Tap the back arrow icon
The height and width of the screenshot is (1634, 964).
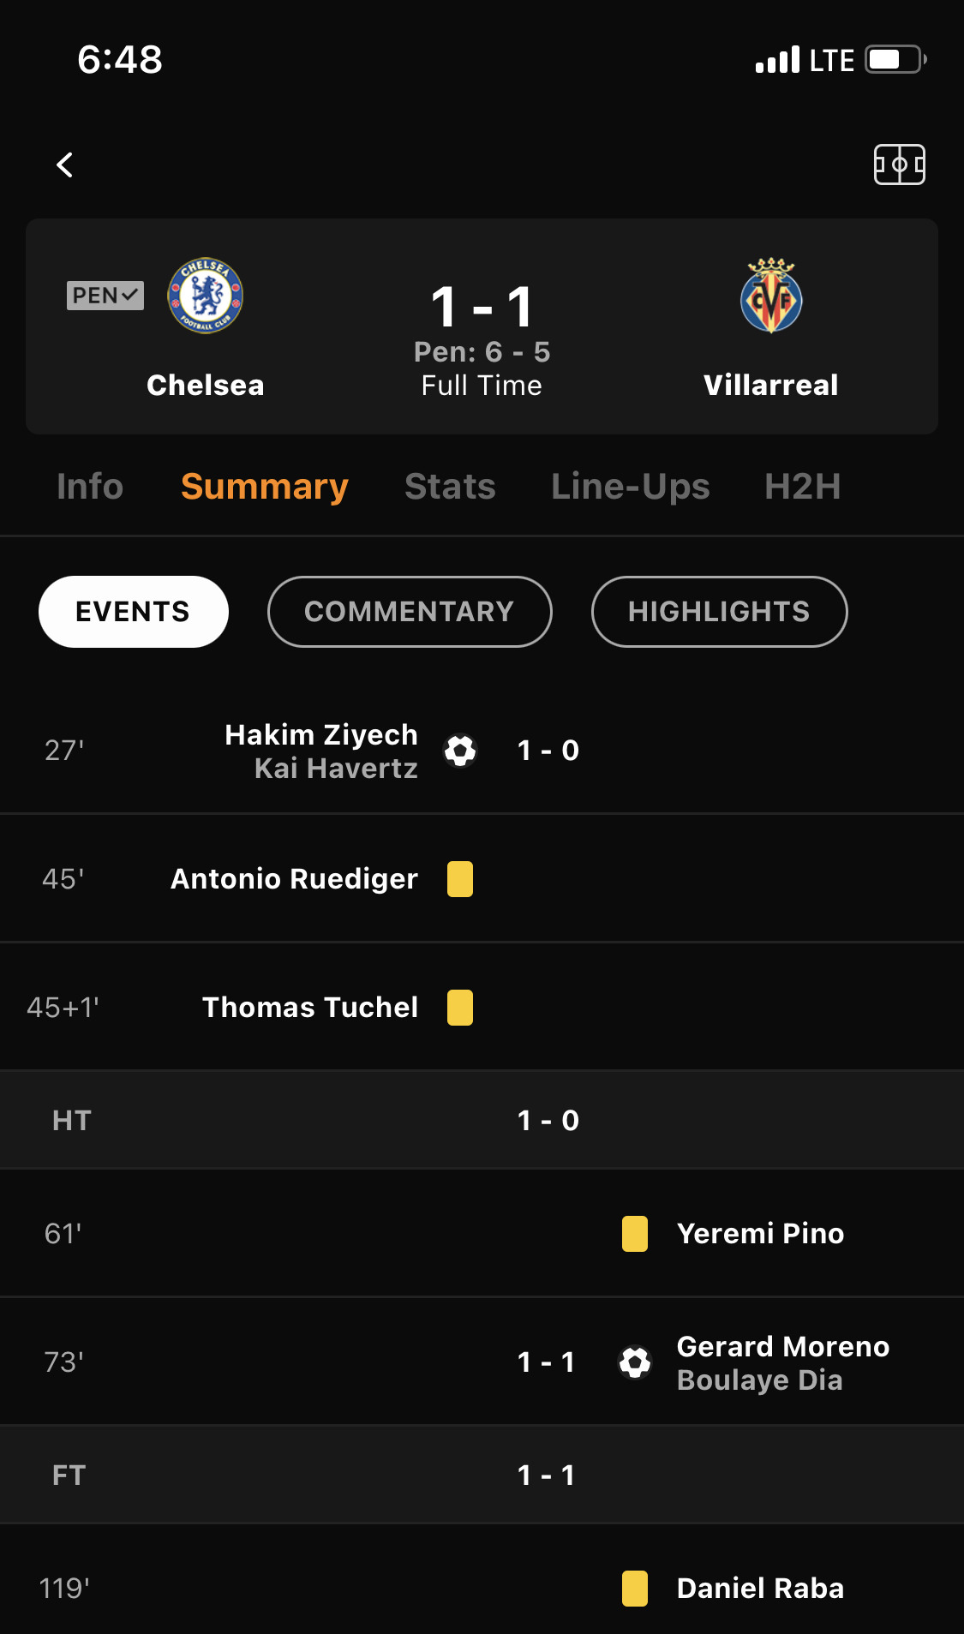(65, 165)
